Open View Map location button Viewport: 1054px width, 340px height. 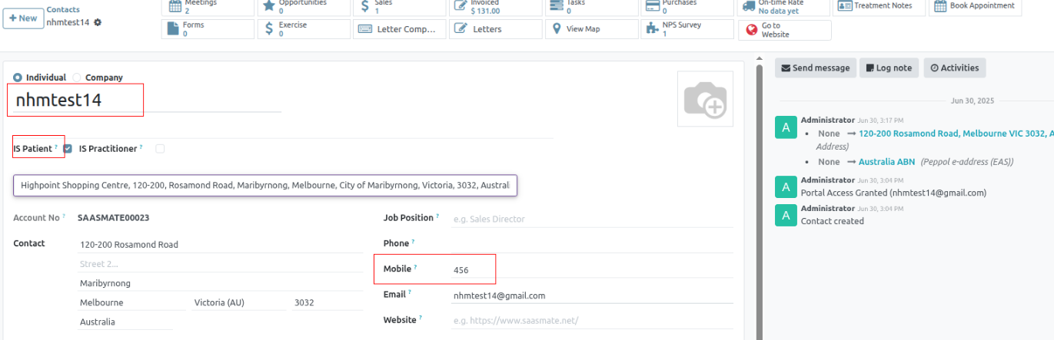click(x=592, y=29)
